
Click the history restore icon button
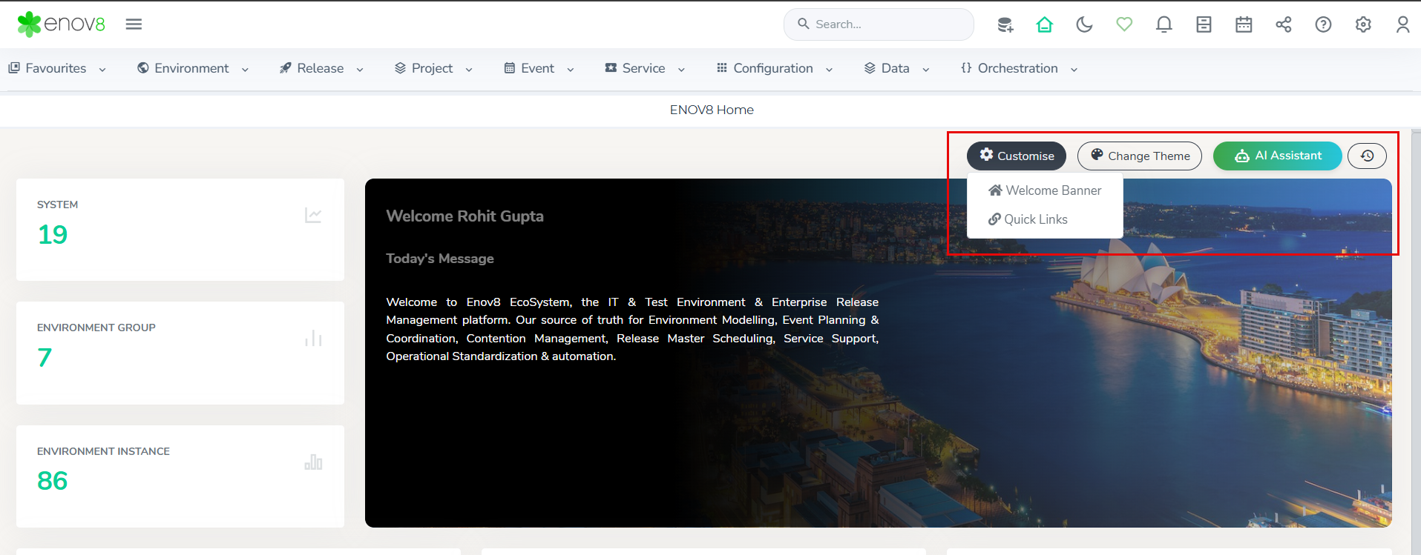tap(1367, 156)
